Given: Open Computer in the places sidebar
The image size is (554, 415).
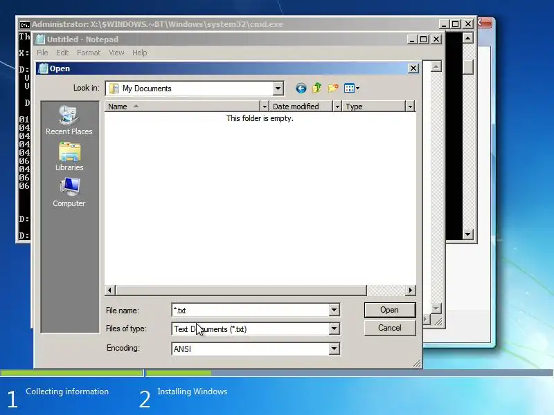Looking at the screenshot, I should [x=69, y=192].
